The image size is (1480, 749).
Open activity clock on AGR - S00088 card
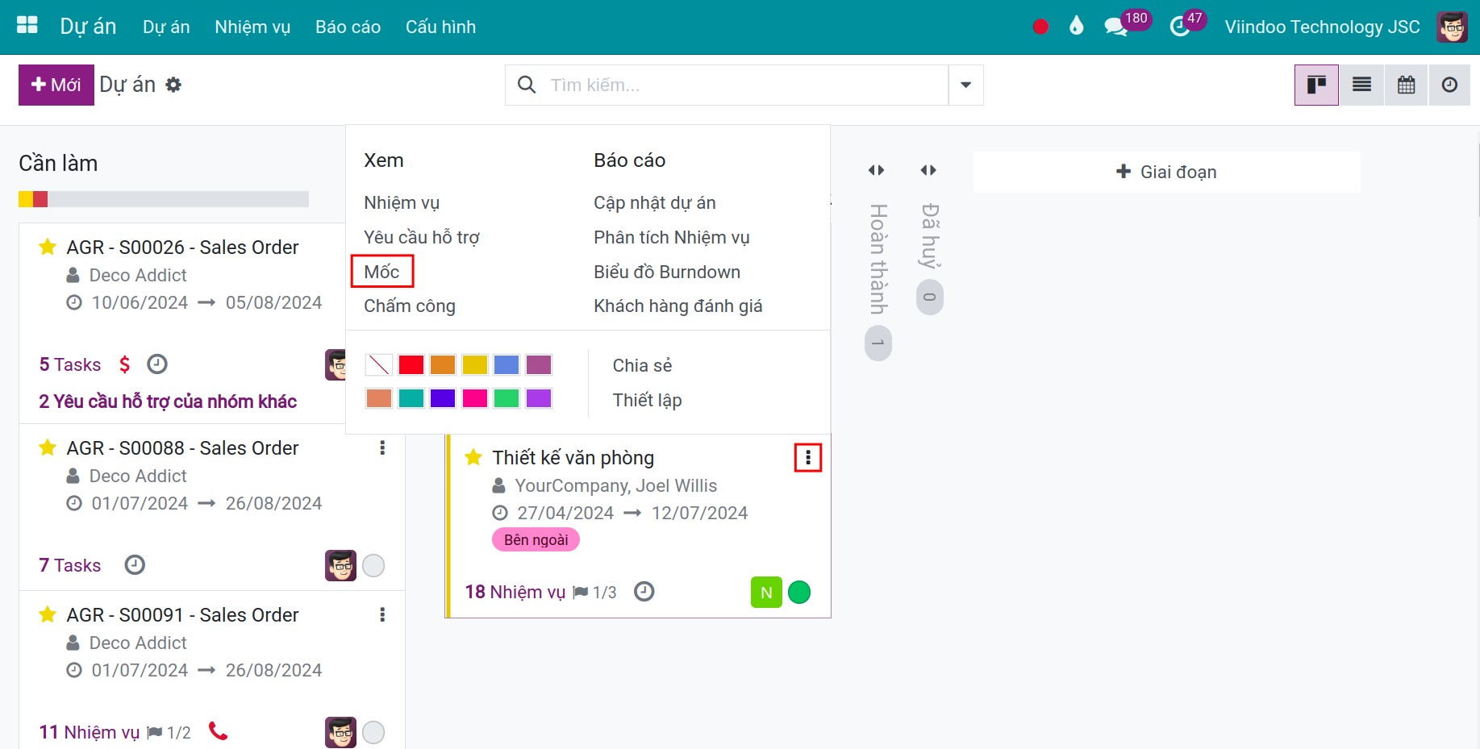[135, 565]
